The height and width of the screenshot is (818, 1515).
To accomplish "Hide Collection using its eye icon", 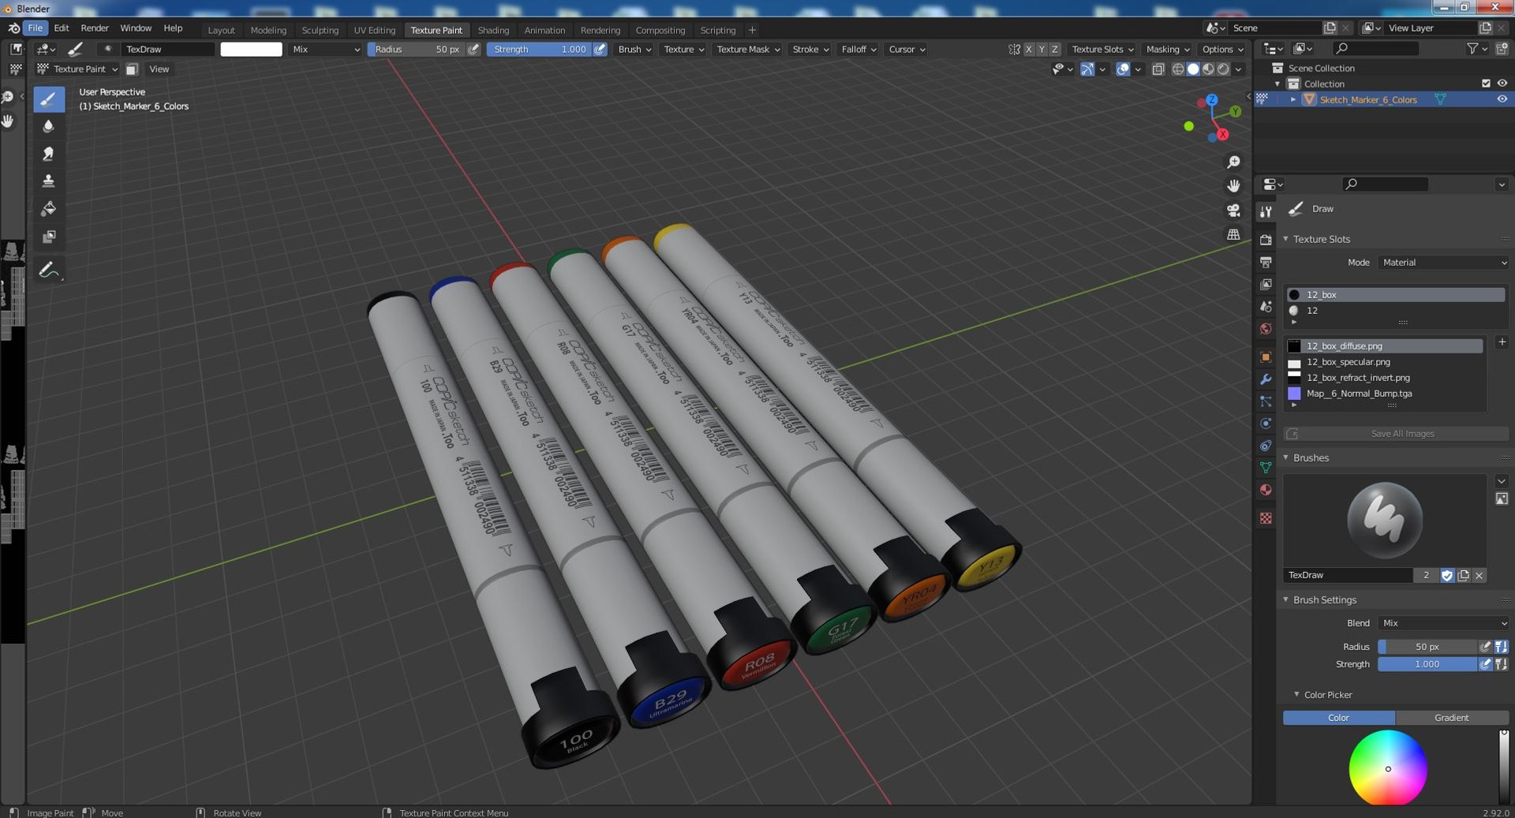I will pyautogui.click(x=1502, y=84).
